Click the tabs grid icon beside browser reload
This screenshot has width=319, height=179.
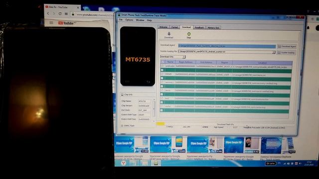coord(66,14)
